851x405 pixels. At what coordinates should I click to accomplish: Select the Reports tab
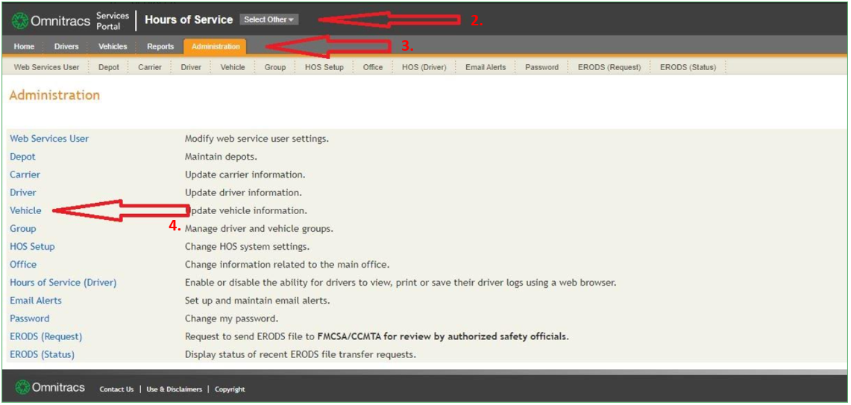160,47
